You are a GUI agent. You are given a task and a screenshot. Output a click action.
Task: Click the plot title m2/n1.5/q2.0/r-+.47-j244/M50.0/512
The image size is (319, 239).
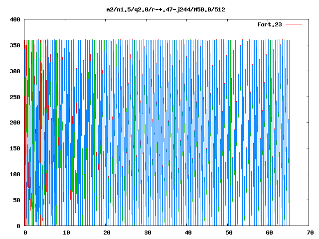(165, 9)
